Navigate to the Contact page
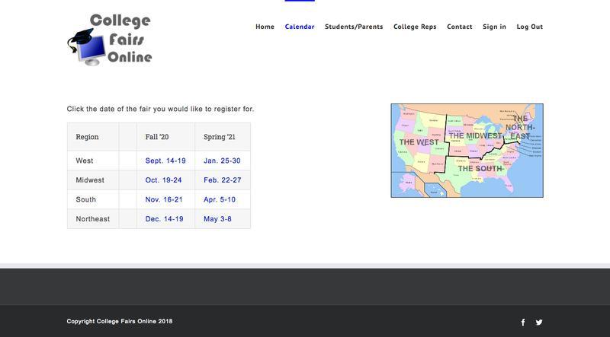Screen dimensions: 610x337 [x=459, y=27]
